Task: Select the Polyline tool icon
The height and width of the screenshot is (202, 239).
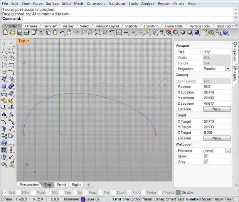Action: point(4,51)
